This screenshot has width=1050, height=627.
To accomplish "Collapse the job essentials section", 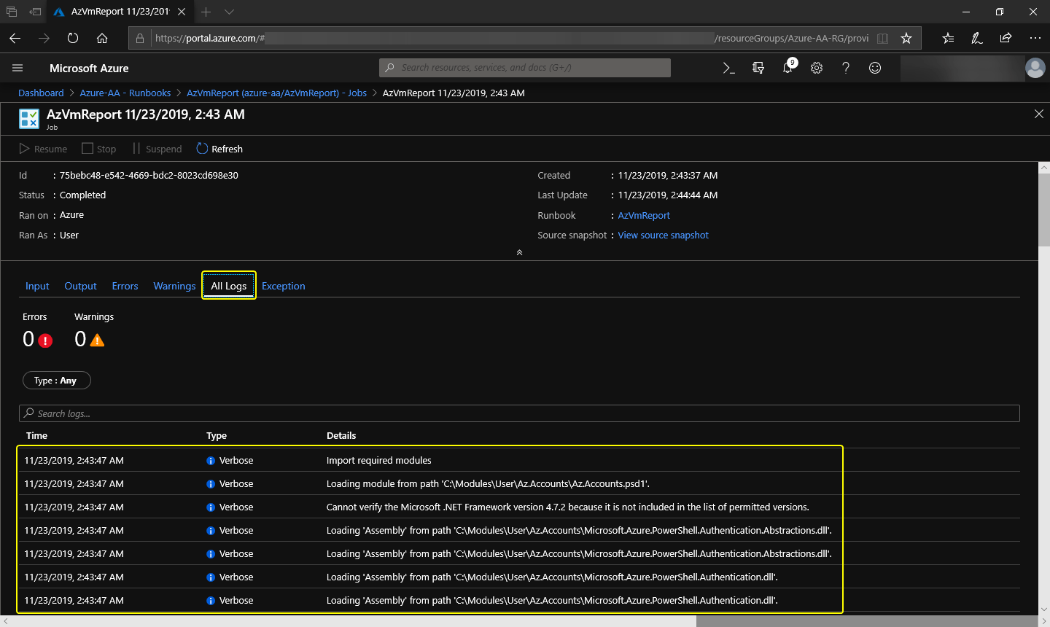I will pos(519,252).
